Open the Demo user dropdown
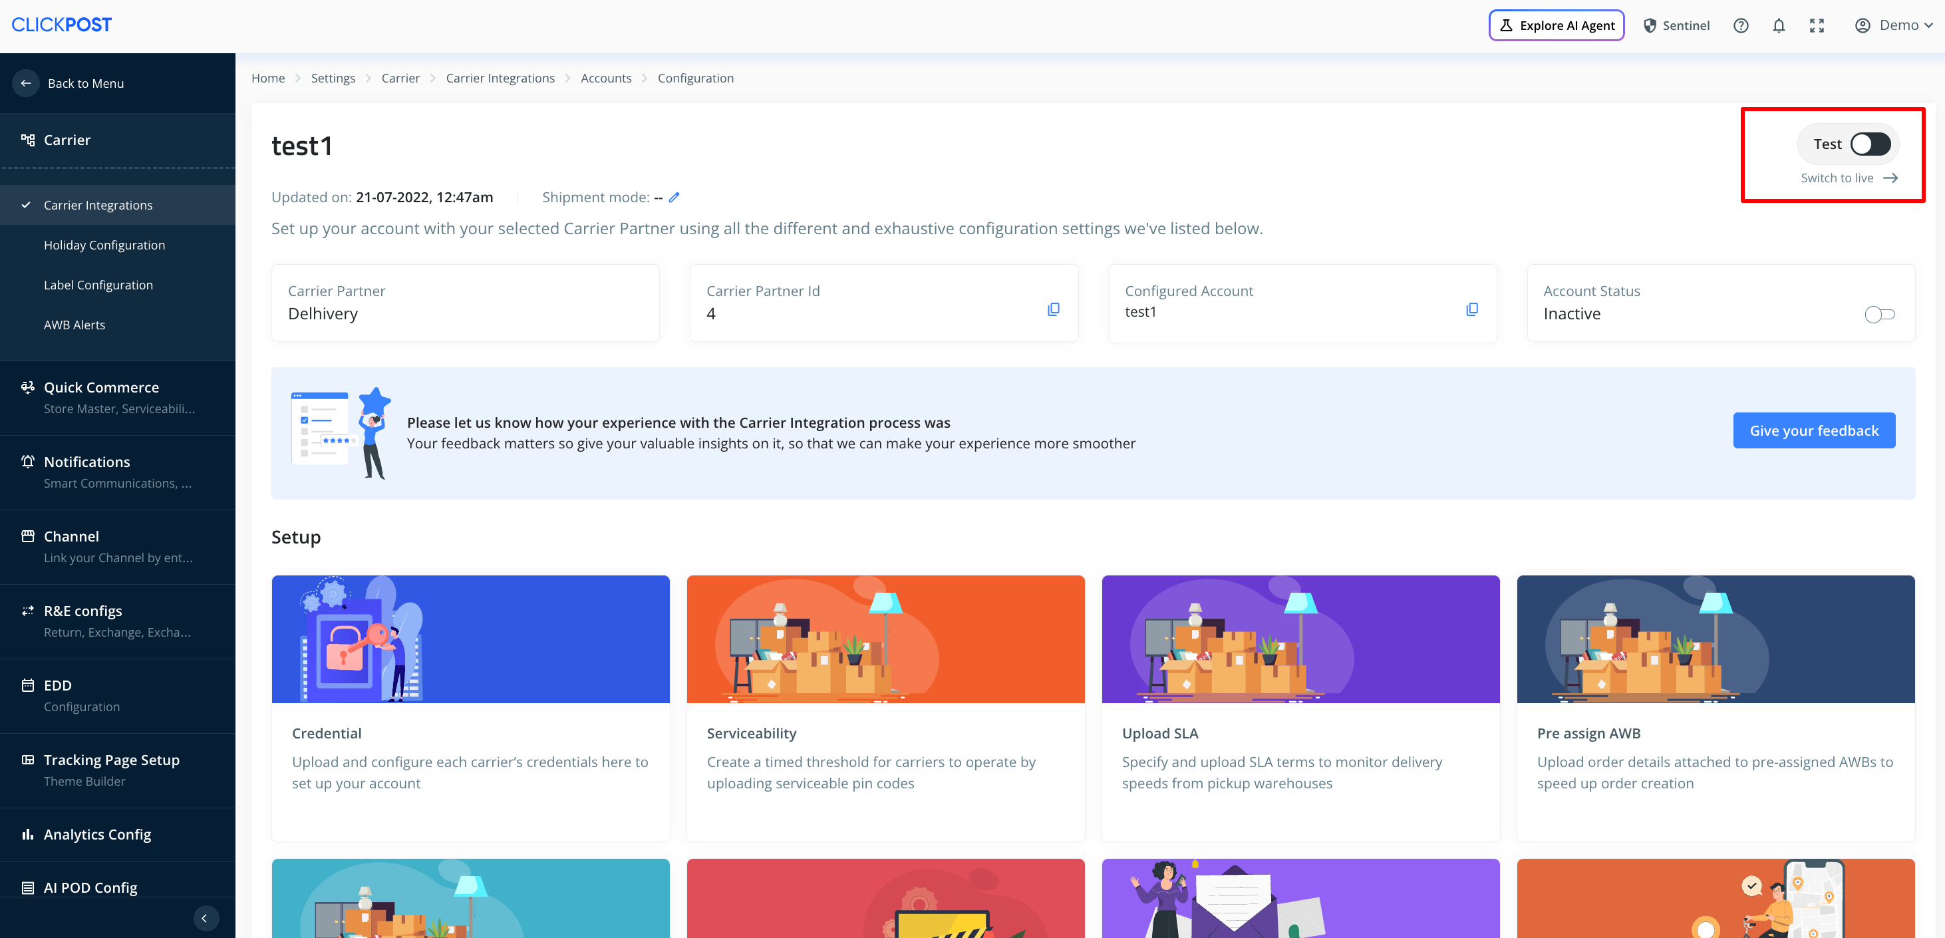This screenshot has height=938, width=1945. click(x=1894, y=26)
